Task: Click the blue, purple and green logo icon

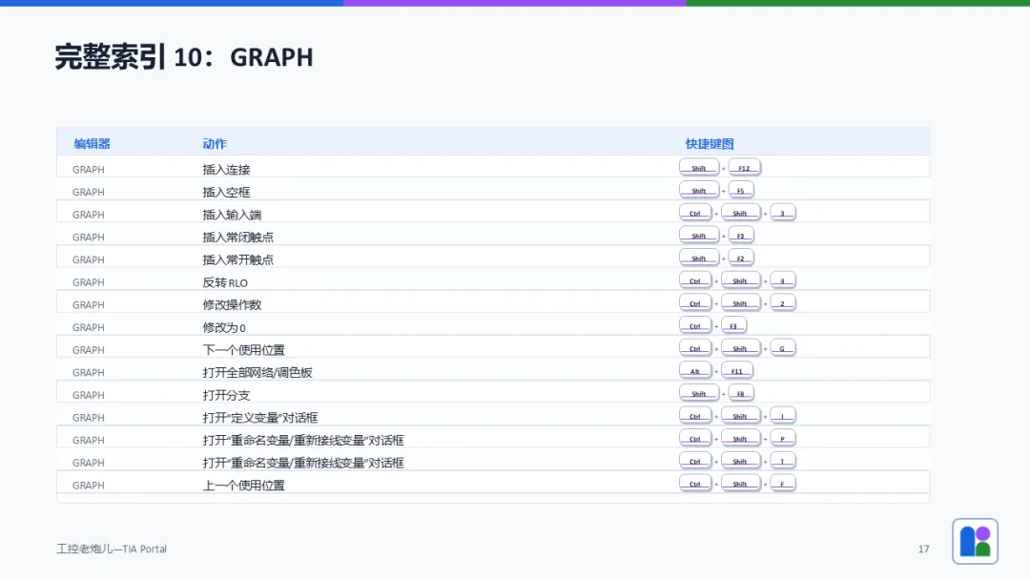Action: (x=975, y=541)
